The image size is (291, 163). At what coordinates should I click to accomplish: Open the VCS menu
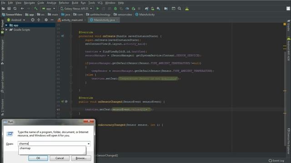(100, 3)
